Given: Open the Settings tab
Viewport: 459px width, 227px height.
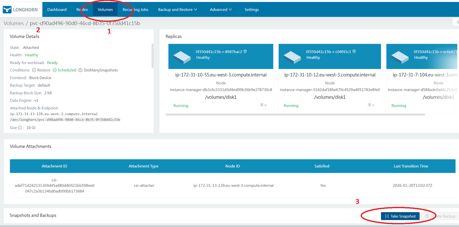Looking at the screenshot, I should (252, 10).
